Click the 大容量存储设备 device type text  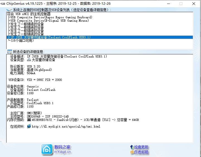(x=43, y=60)
